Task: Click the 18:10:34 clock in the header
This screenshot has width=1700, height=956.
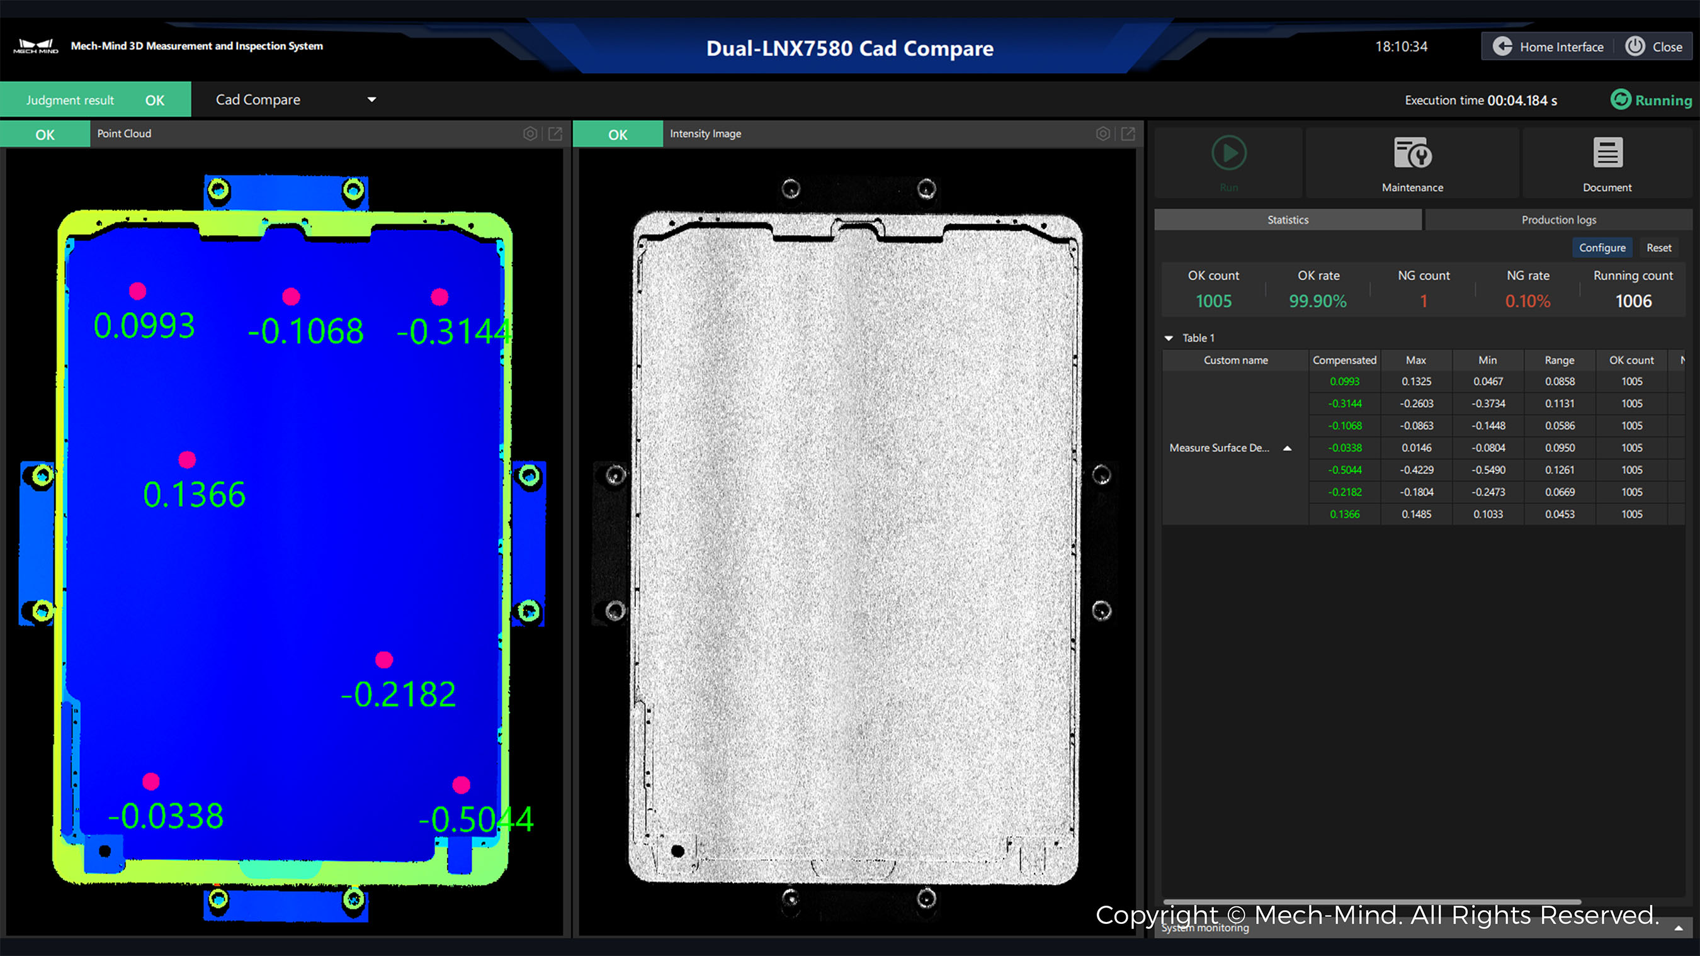Action: coord(1401,47)
